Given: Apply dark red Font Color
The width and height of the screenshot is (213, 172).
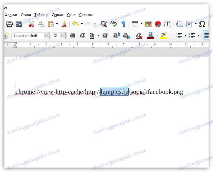Looking at the screenshot, I should [x=151, y=35].
